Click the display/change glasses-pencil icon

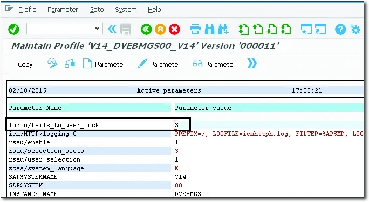pyautogui.click(x=52, y=64)
